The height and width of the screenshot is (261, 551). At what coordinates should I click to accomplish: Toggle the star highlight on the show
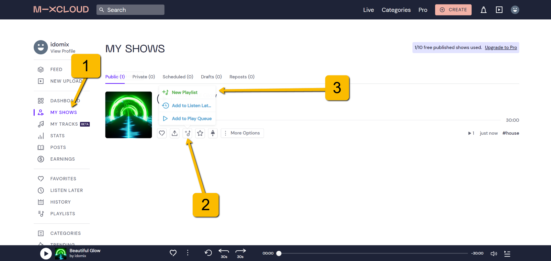tap(200, 133)
